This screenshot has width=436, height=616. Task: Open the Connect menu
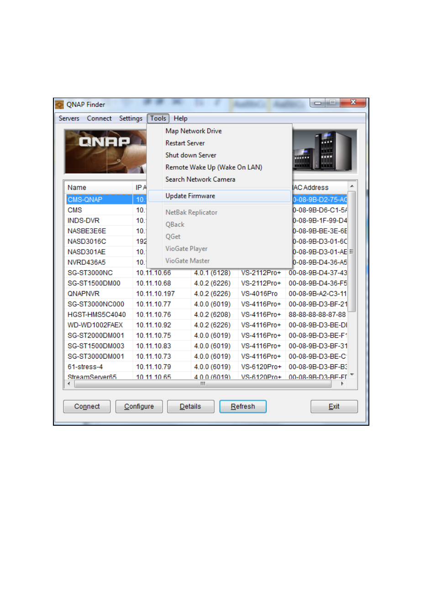tap(99, 118)
